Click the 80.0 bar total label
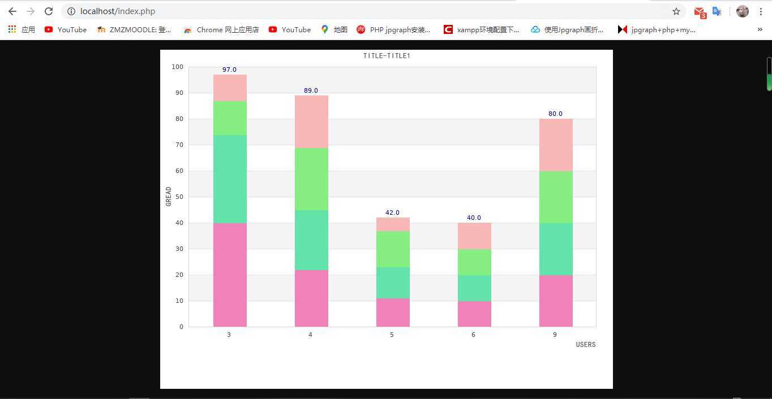Screen dimensions: 772x399 [x=555, y=114]
